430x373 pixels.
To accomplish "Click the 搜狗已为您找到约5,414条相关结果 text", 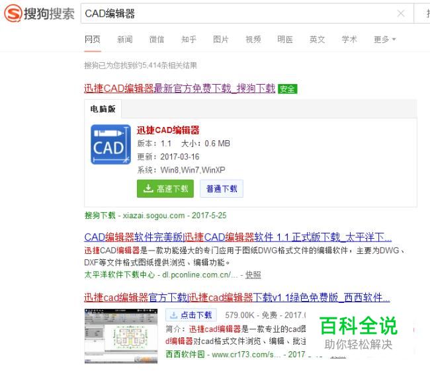I will click(x=140, y=65).
